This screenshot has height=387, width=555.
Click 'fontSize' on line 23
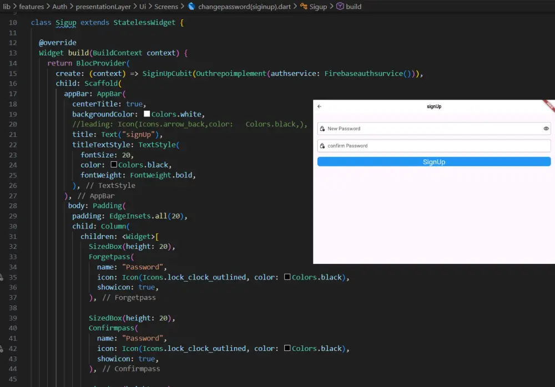97,155
